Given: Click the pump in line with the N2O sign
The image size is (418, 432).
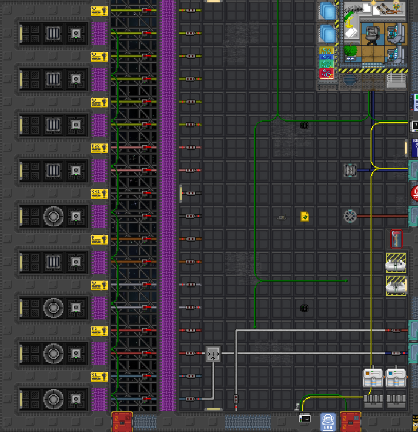Looking at the screenshot, I should [190, 147].
